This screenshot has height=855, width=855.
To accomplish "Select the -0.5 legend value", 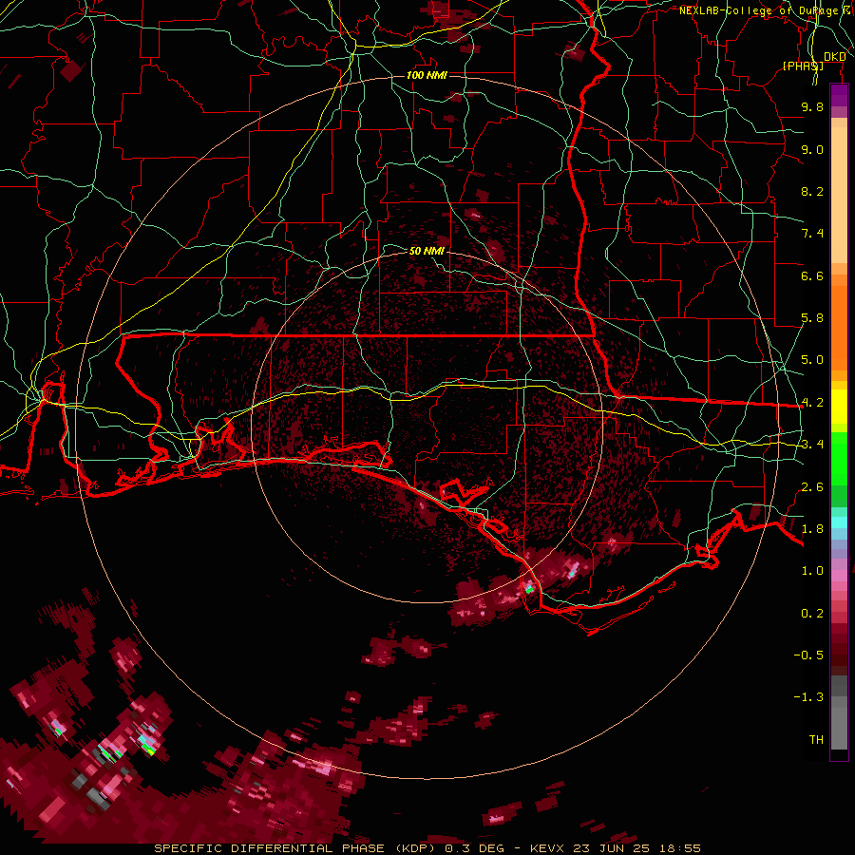I will point(808,655).
